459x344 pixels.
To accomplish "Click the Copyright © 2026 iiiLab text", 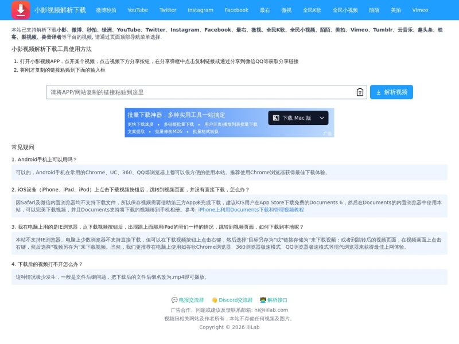I will click(x=229, y=327).
